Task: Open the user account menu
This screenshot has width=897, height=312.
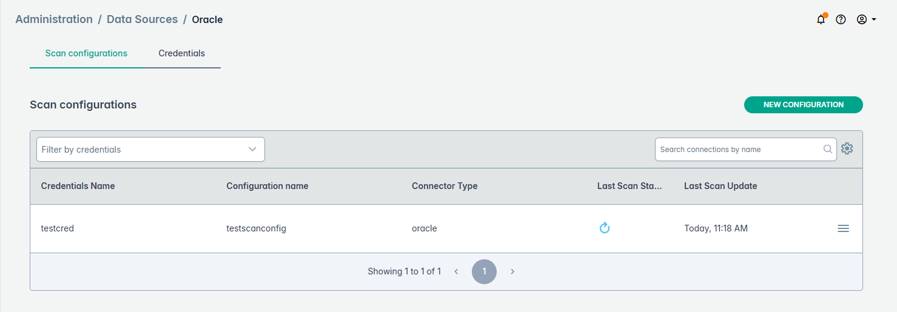Action: 866,19
